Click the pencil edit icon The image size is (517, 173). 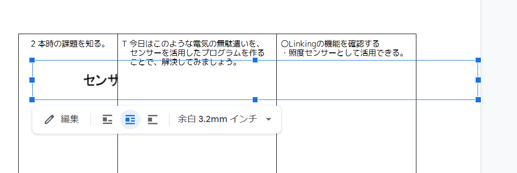tap(49, 119)
